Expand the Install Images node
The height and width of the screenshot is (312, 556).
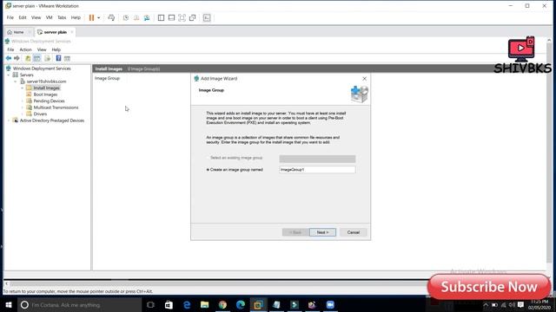tap(22, 88)
